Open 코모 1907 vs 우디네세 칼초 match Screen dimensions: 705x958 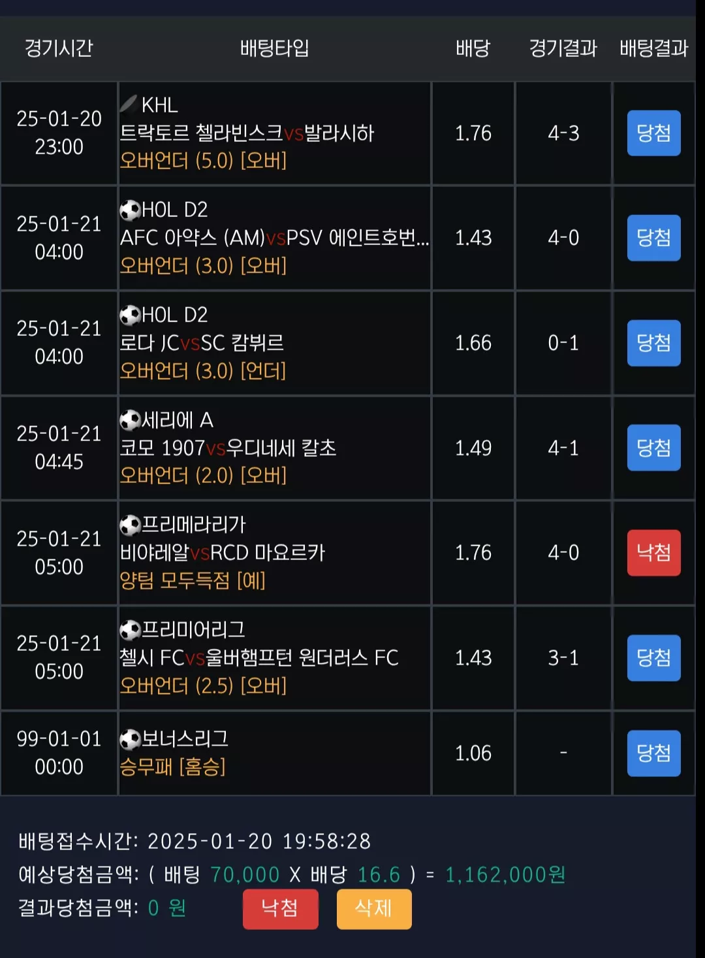pyautogui.click(x=228, y=448)
